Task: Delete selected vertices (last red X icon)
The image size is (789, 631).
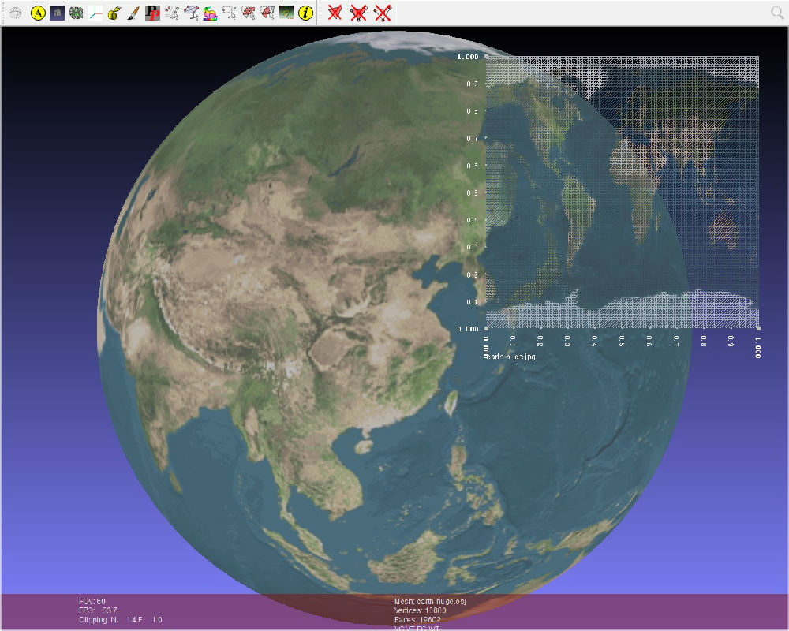Action: (383, 13)
